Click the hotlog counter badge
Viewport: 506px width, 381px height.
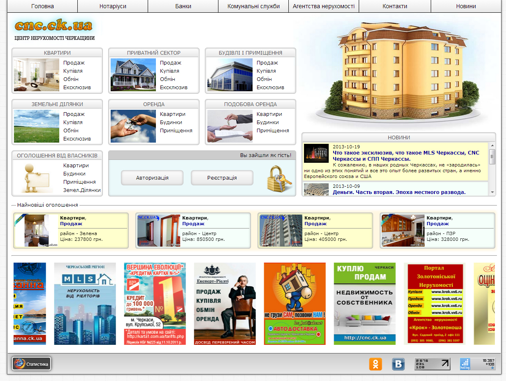(477, 364)
